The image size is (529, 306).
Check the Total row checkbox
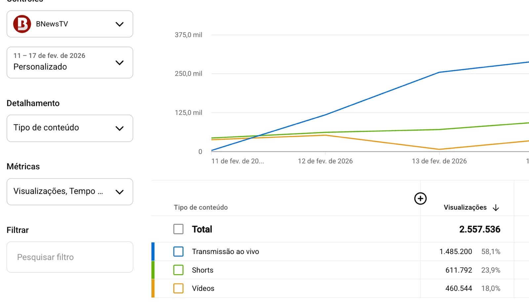pos(179,229)
